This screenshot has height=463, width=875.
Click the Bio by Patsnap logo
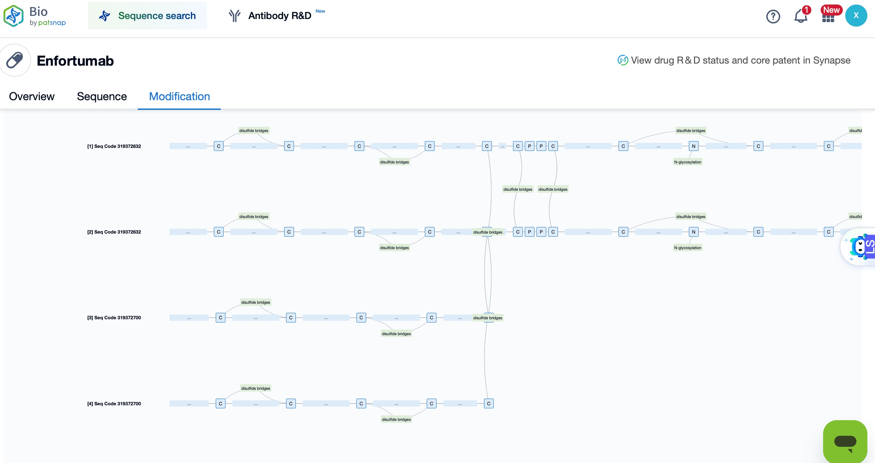pos(35,16)
